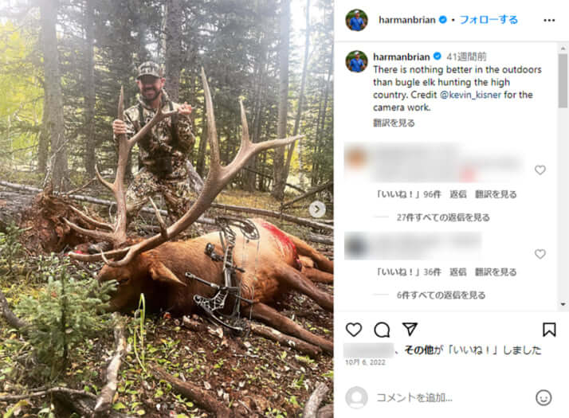
Task: Expand all 27 replies on first comment
Action: tap(443, 217)
